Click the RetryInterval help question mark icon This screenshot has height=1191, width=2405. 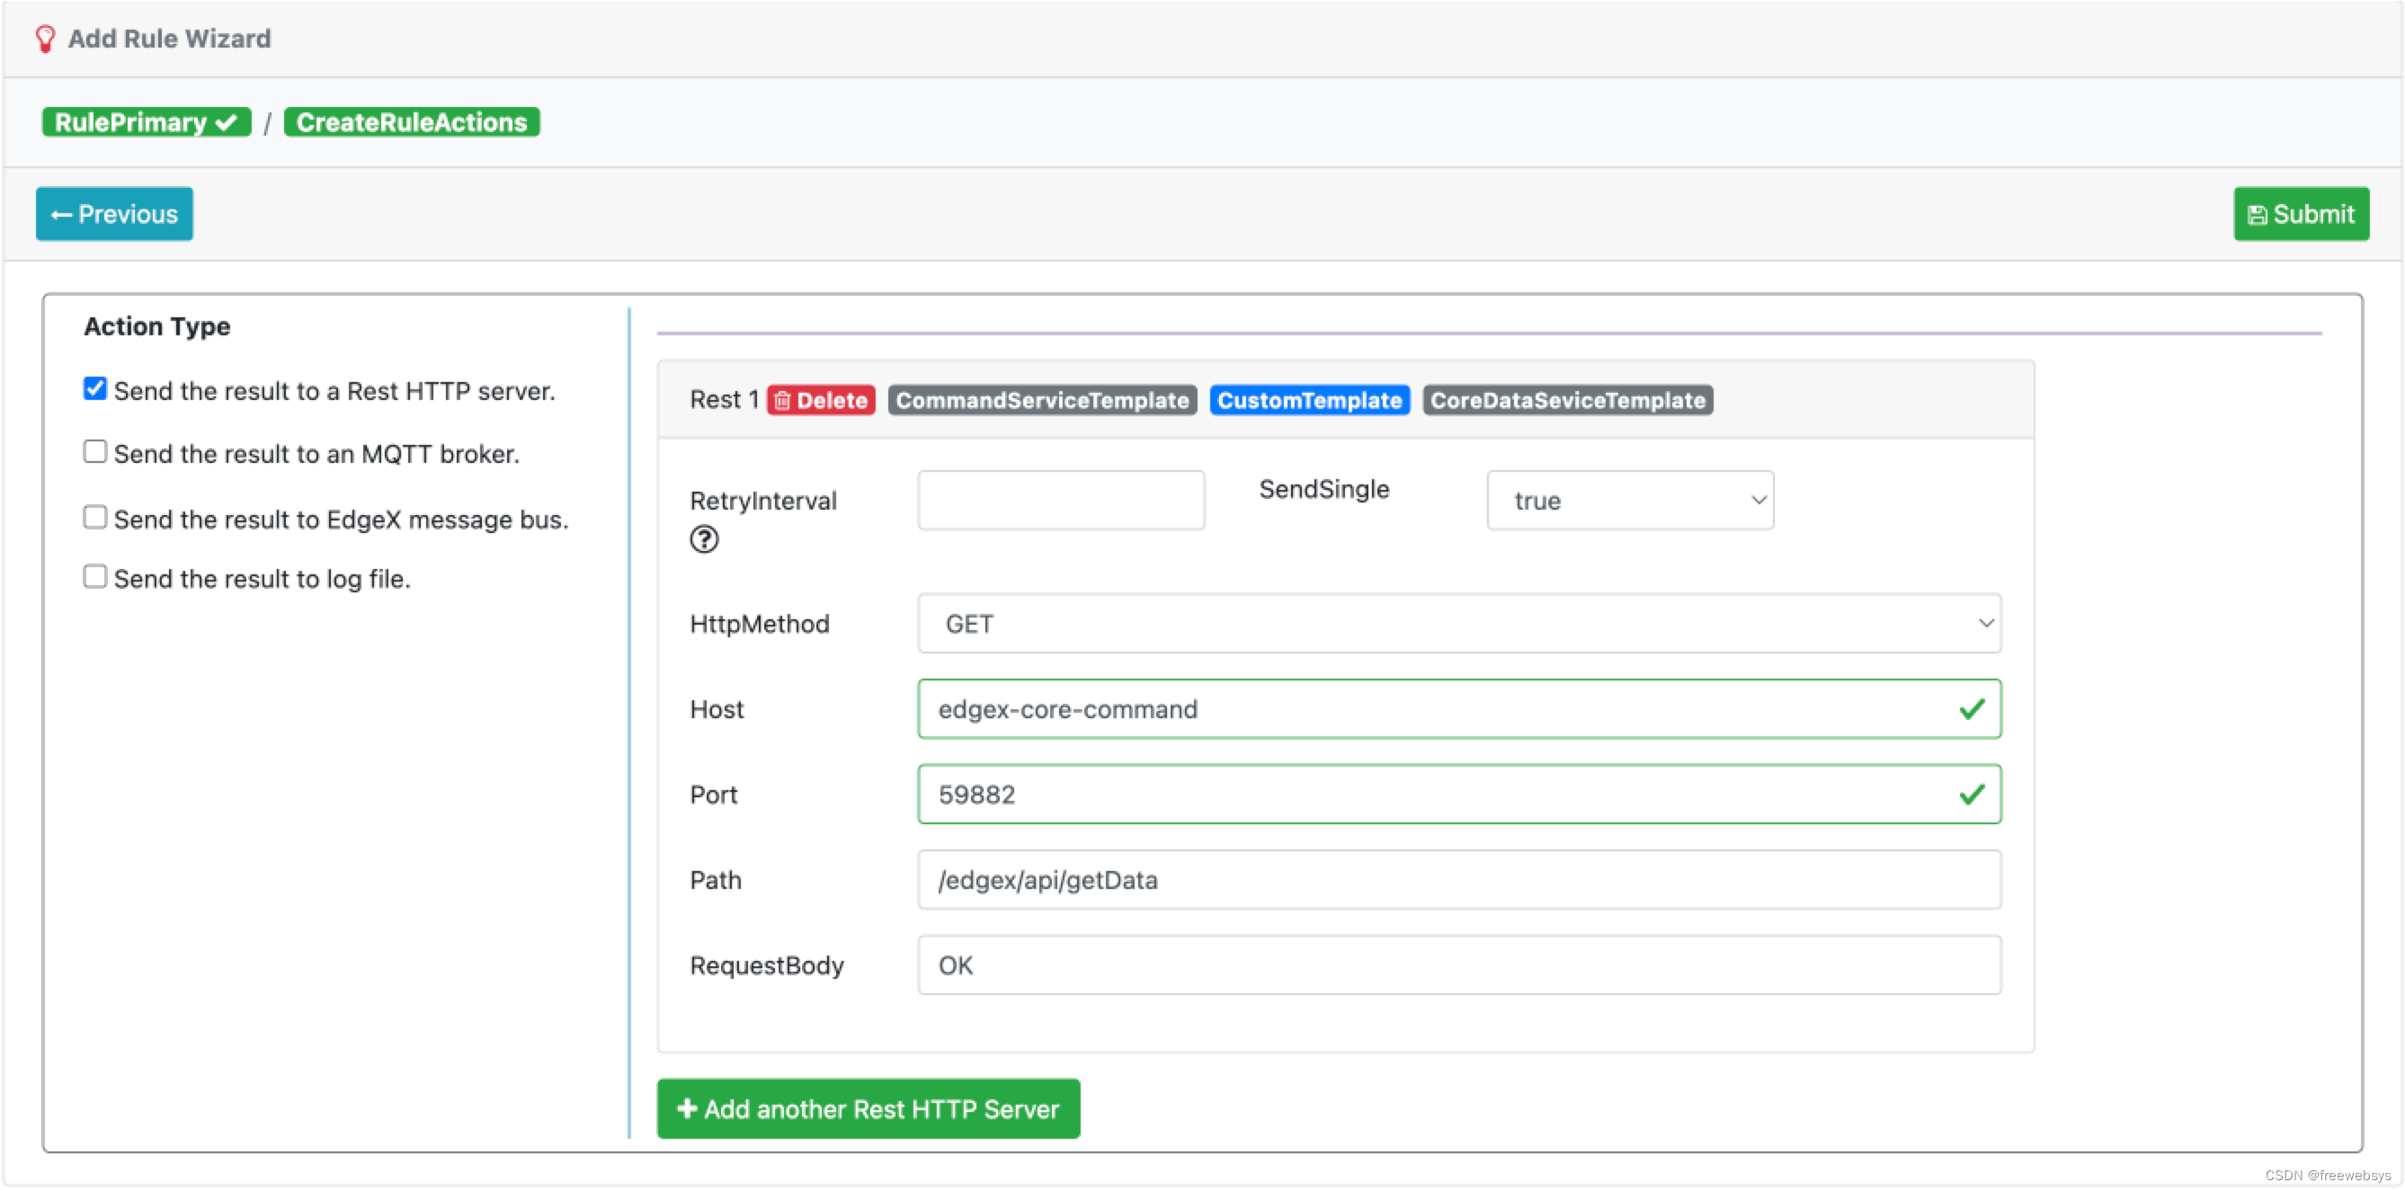point(704,539)
